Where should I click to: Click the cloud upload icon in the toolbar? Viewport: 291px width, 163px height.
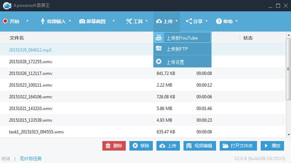159,21
